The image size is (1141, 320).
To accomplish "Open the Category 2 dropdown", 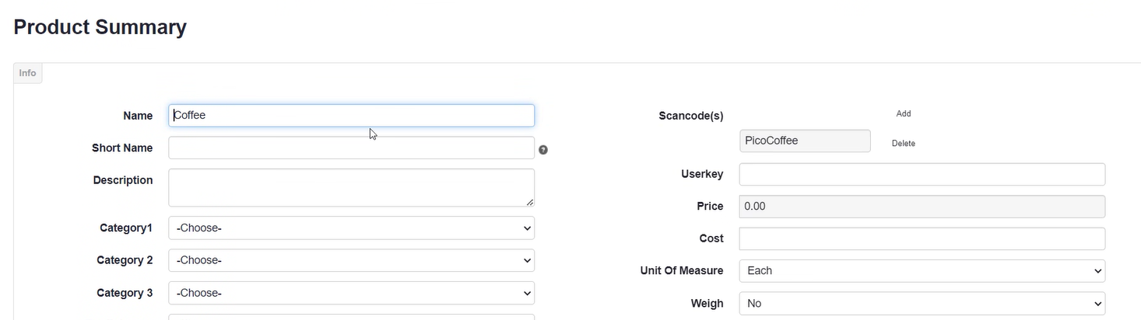I will click(351, 261).
